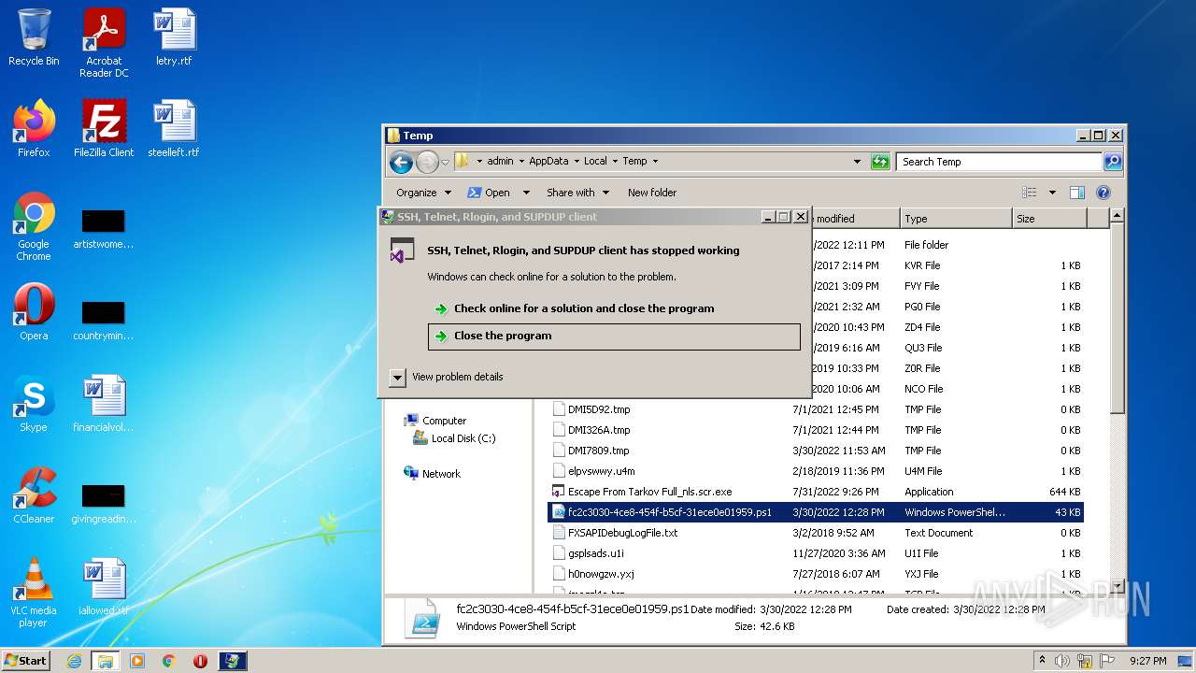Click the Start button

25,660
